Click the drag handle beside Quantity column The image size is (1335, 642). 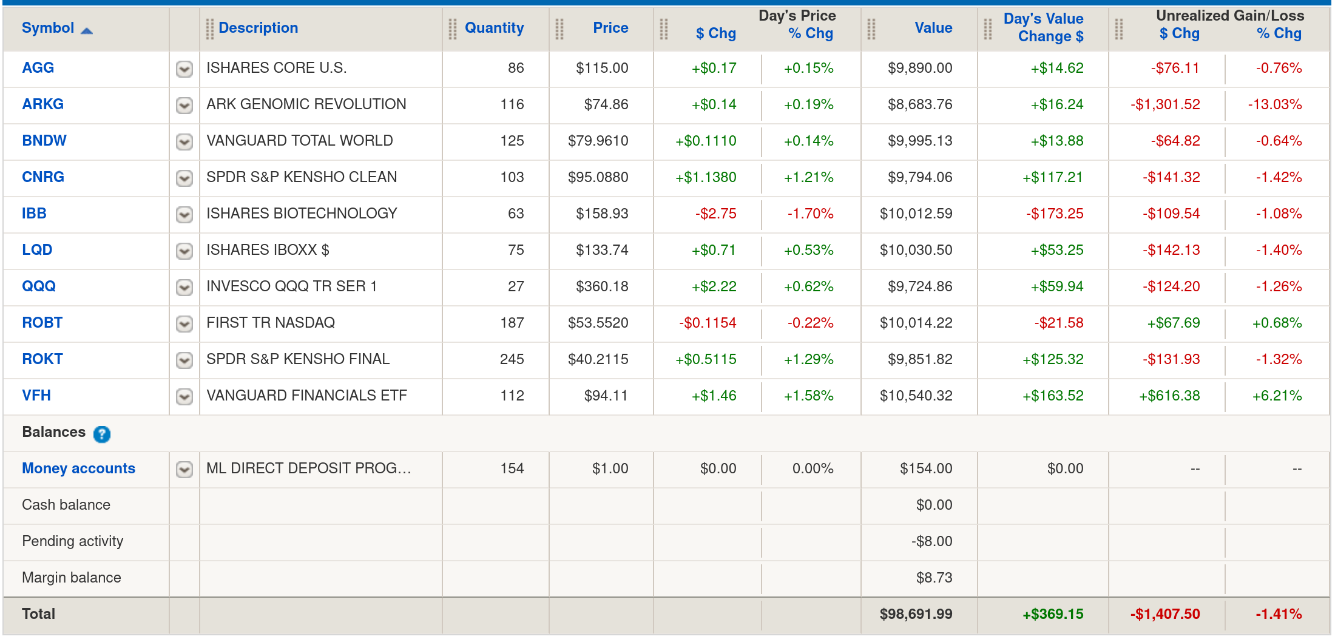click(x=453, y=29)
